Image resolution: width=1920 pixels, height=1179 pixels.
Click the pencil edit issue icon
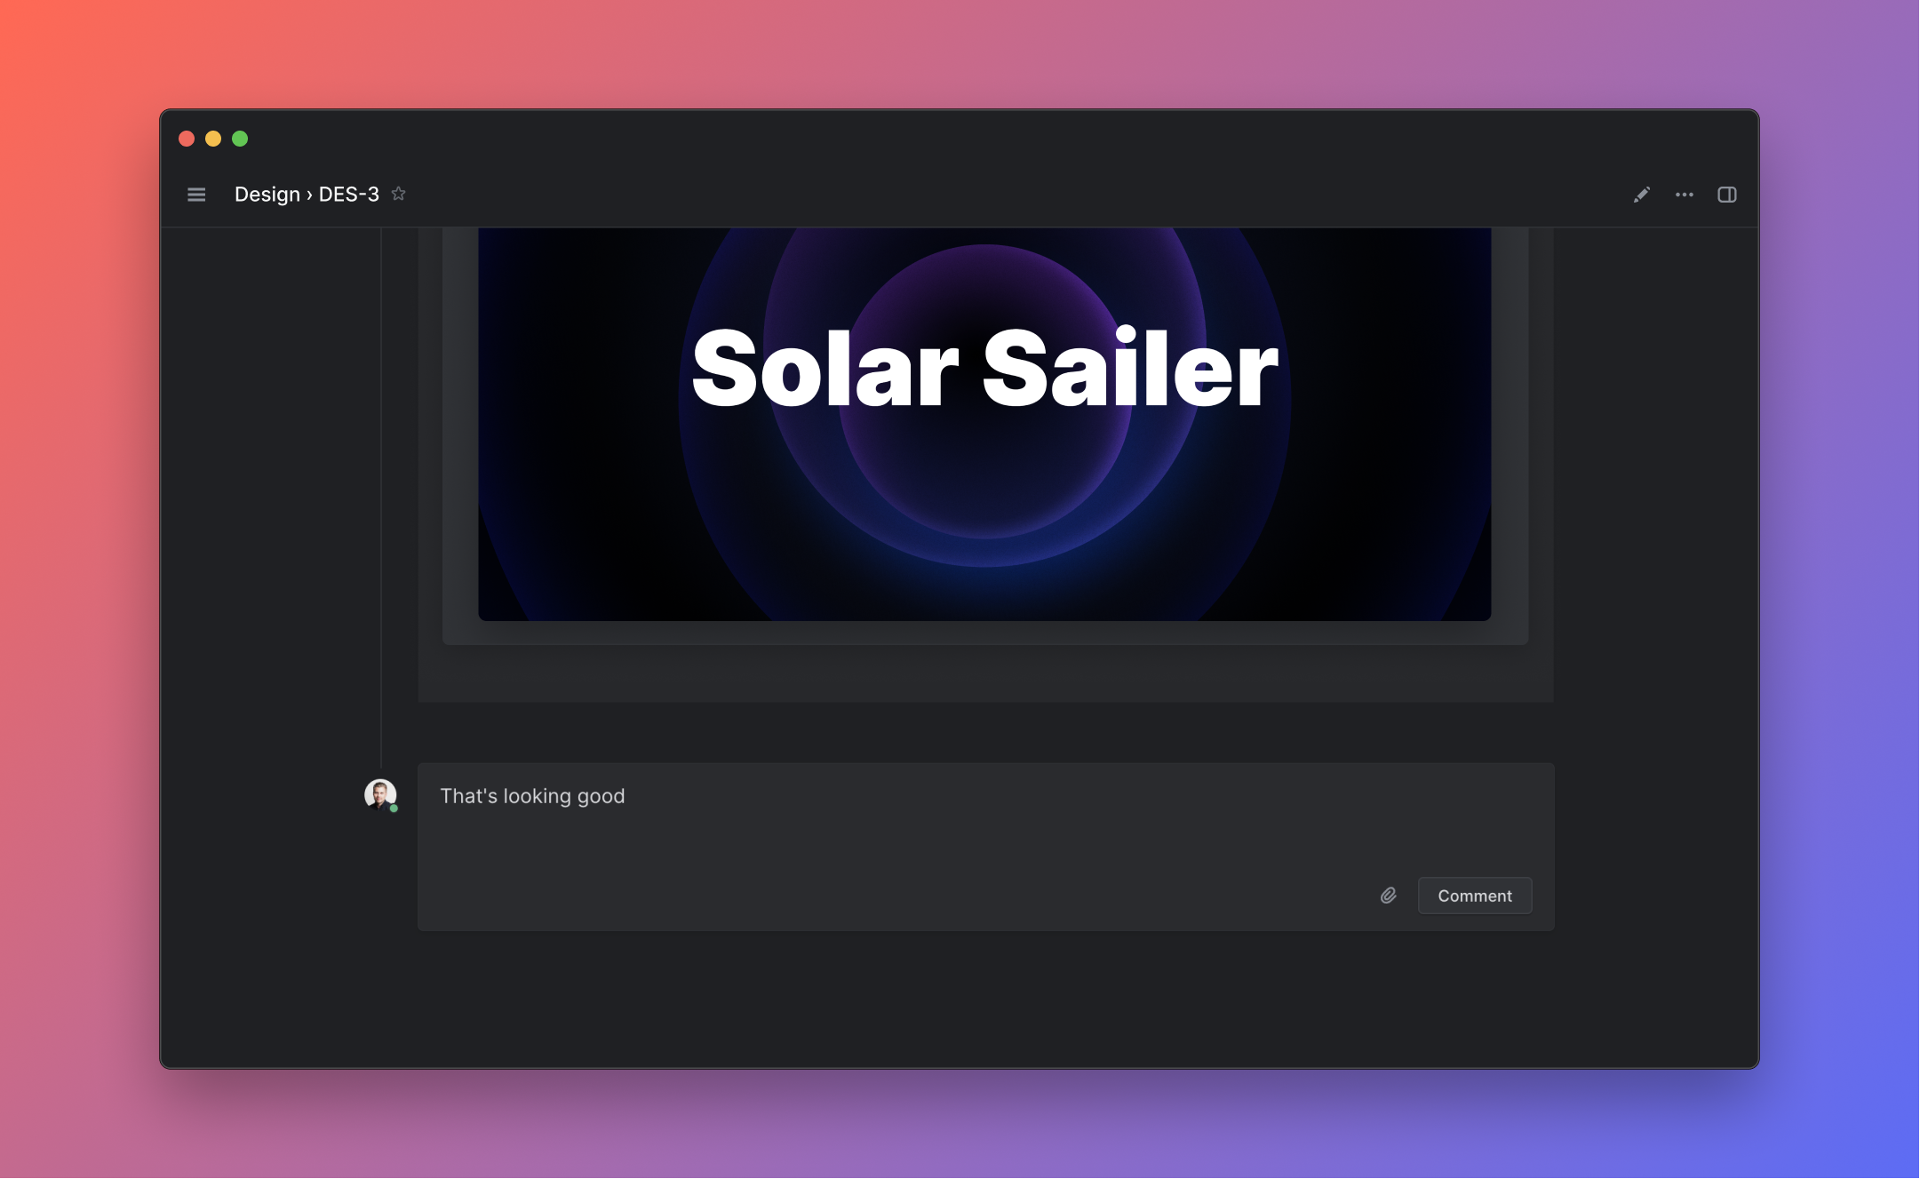pyautogui.click(x=1641, y=195)
